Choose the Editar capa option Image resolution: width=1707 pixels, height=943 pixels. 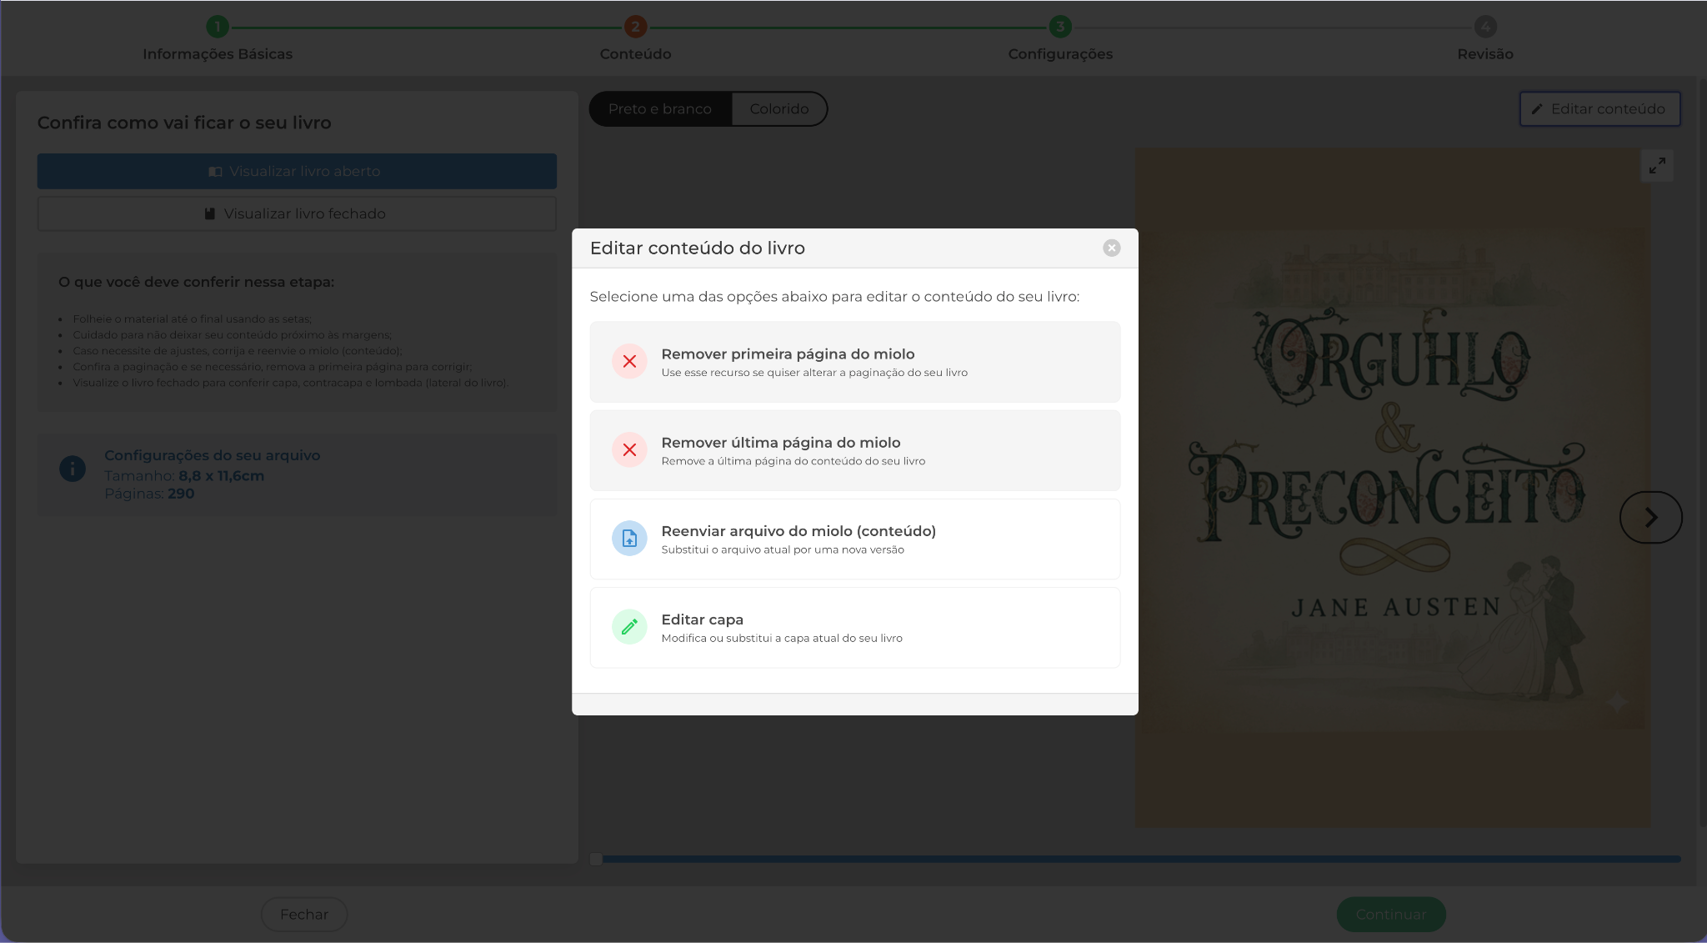854,627
